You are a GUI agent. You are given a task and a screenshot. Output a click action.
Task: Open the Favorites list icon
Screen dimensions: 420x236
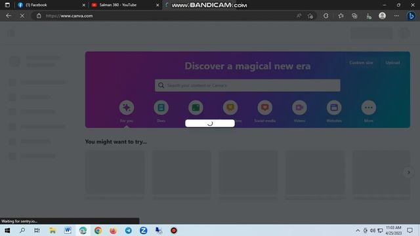[341, 16]
